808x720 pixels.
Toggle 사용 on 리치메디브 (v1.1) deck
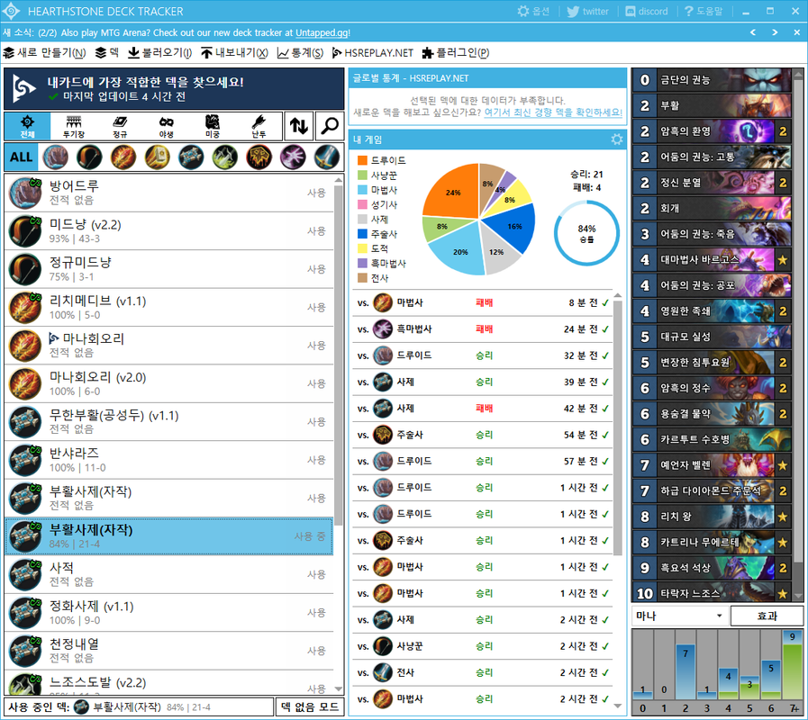316,307
